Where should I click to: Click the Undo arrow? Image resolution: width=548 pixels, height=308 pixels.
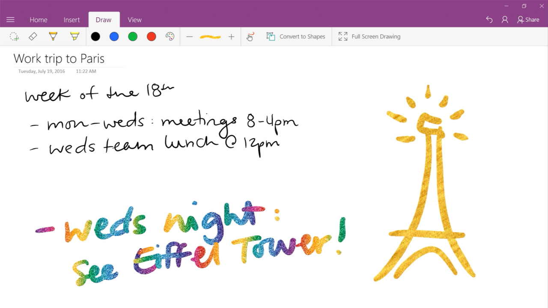(489, 19)
